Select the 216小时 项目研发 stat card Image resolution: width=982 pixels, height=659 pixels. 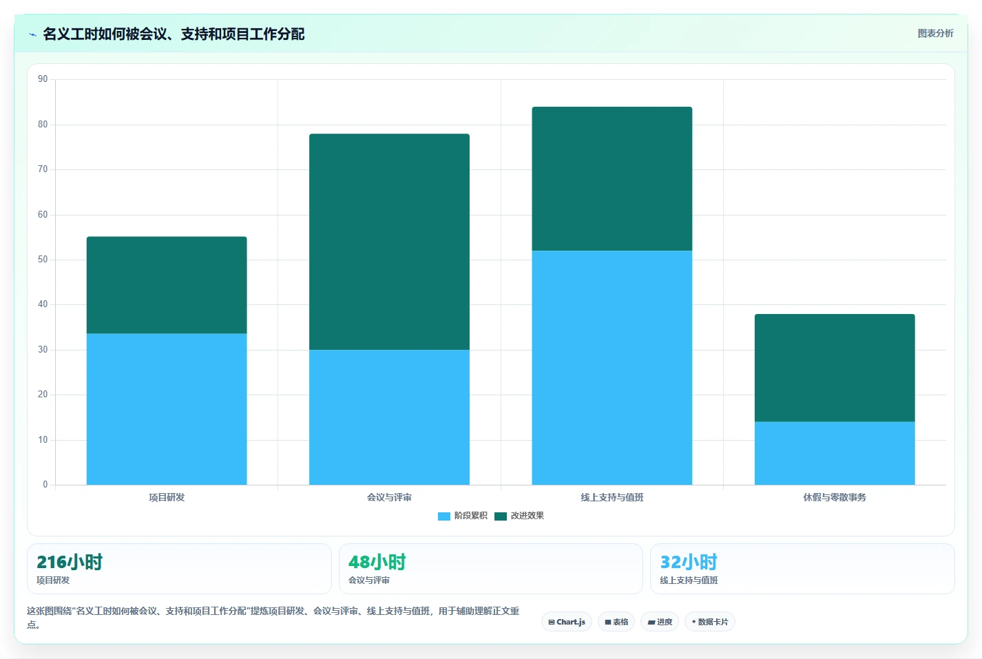[179, 569]
